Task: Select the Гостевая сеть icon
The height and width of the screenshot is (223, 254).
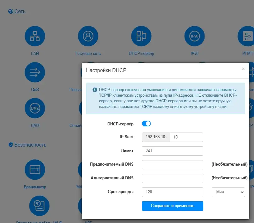Action: pos(88,36)
